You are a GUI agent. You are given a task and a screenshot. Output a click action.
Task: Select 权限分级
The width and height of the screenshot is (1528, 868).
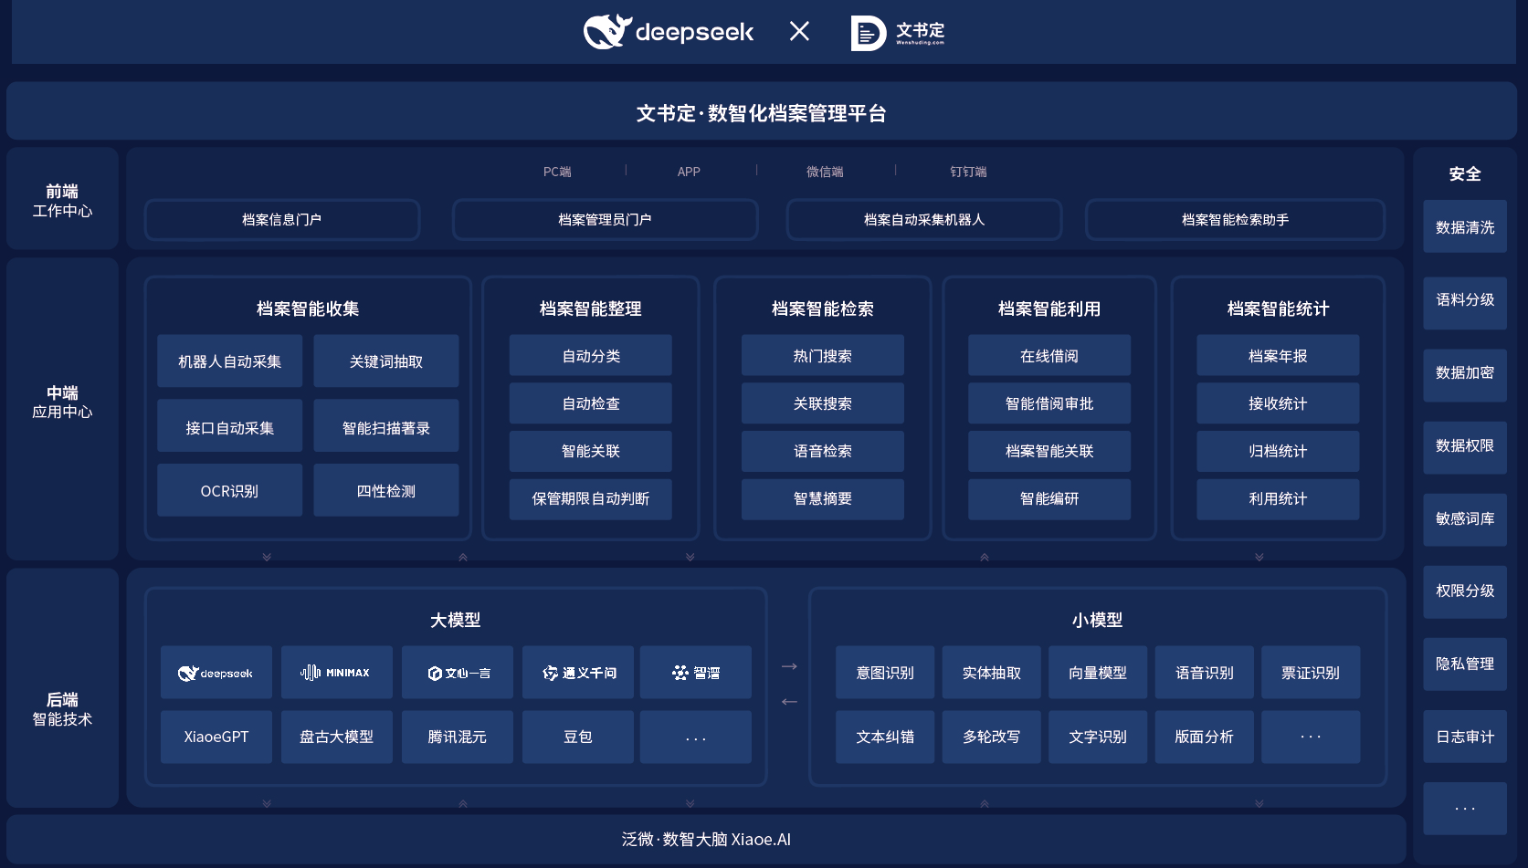(x=1465, y=591)
